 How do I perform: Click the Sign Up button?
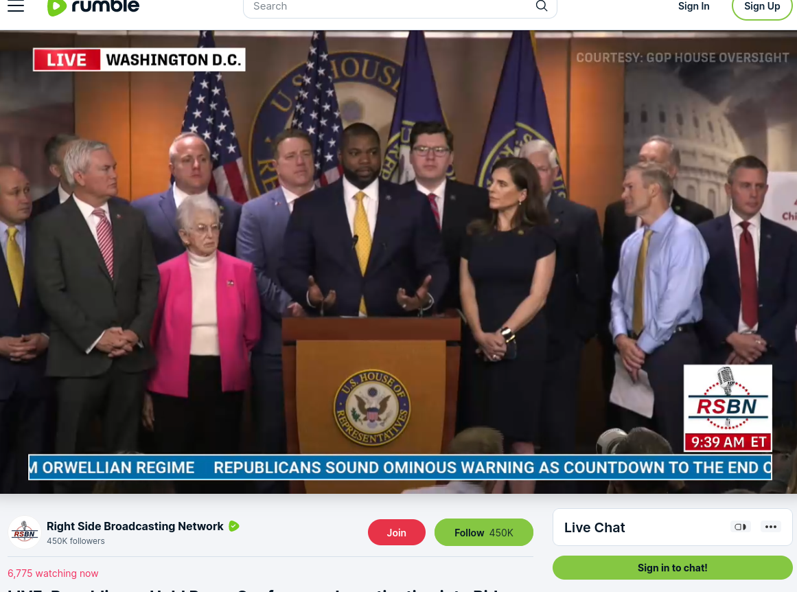pyautogui.click(x=762, y=7)
